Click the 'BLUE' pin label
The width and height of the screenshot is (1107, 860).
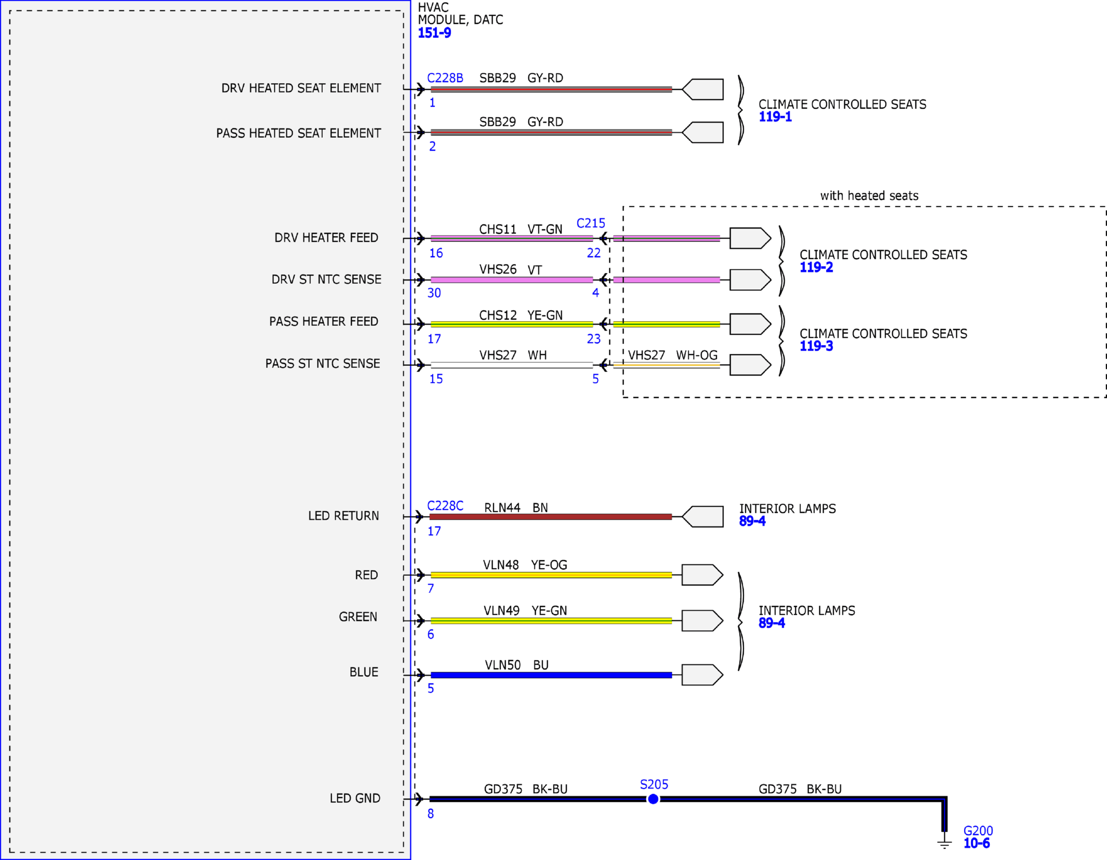pos(363,672)
